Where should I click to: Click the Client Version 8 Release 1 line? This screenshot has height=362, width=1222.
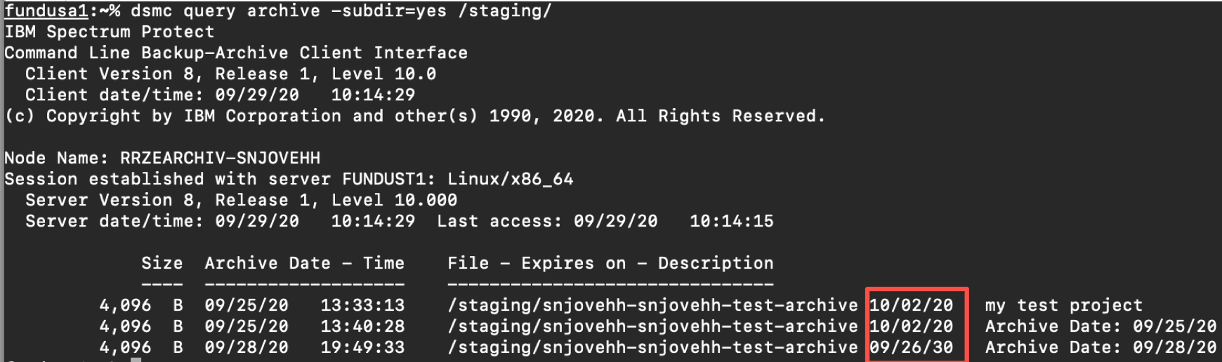(230, 74)
